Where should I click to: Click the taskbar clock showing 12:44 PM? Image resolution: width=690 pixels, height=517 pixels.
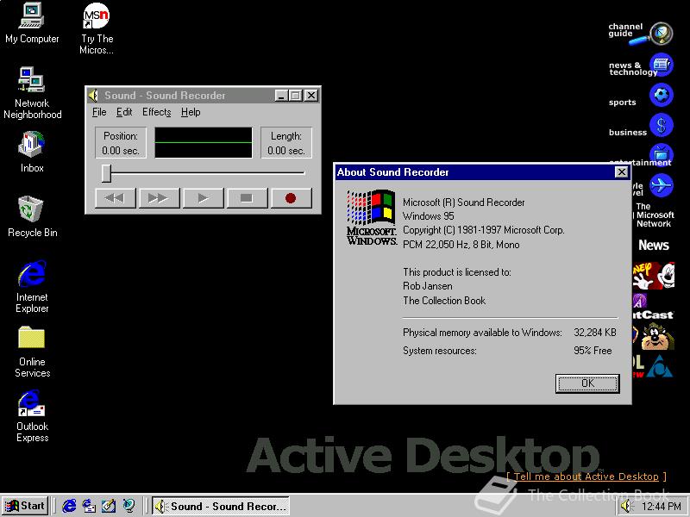tap(662, 507)
